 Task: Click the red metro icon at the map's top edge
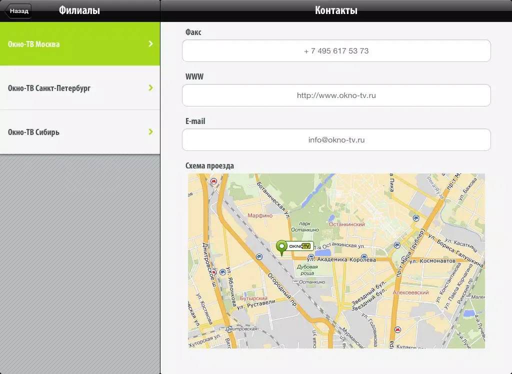click(x=213, y=181)
